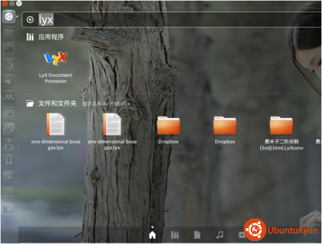Viewport: 322px width, 244px height.
Task: Maximize the Dash window
Action: click(x=19, y=4)
